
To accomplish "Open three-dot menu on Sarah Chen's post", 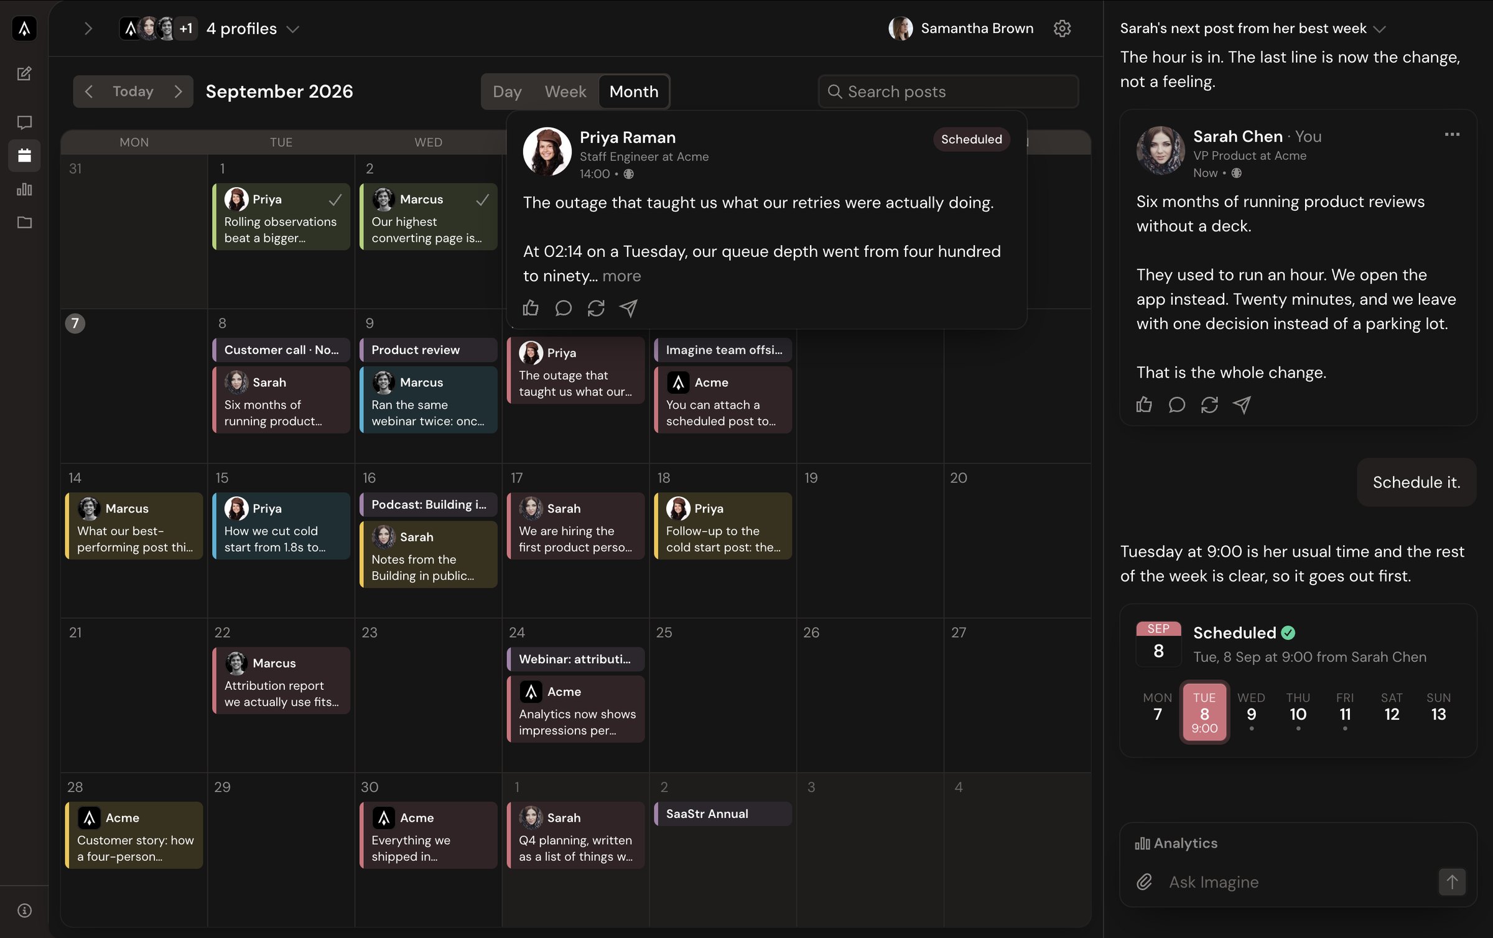I will tap(1452, 134).
